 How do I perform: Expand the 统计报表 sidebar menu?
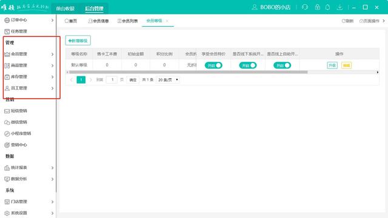[28, 168]
